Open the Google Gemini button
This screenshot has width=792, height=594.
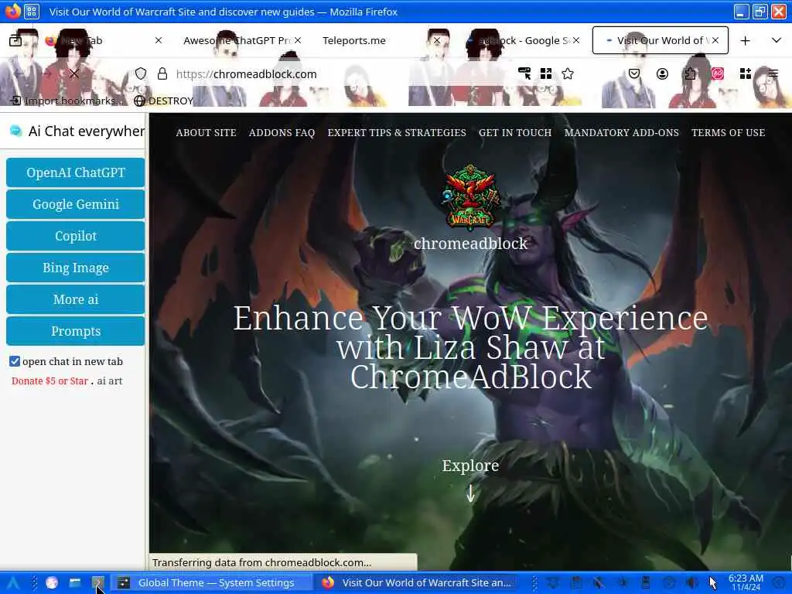(x=76, y=204)
